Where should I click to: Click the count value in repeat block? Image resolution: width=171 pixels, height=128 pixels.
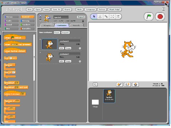coord(14,72)
